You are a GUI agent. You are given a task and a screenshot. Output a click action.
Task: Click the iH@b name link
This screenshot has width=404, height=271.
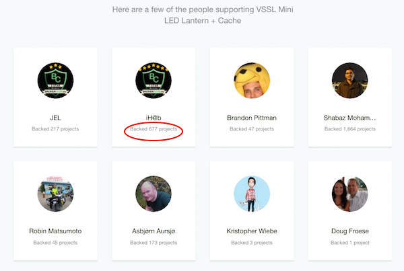pos(154,118)
